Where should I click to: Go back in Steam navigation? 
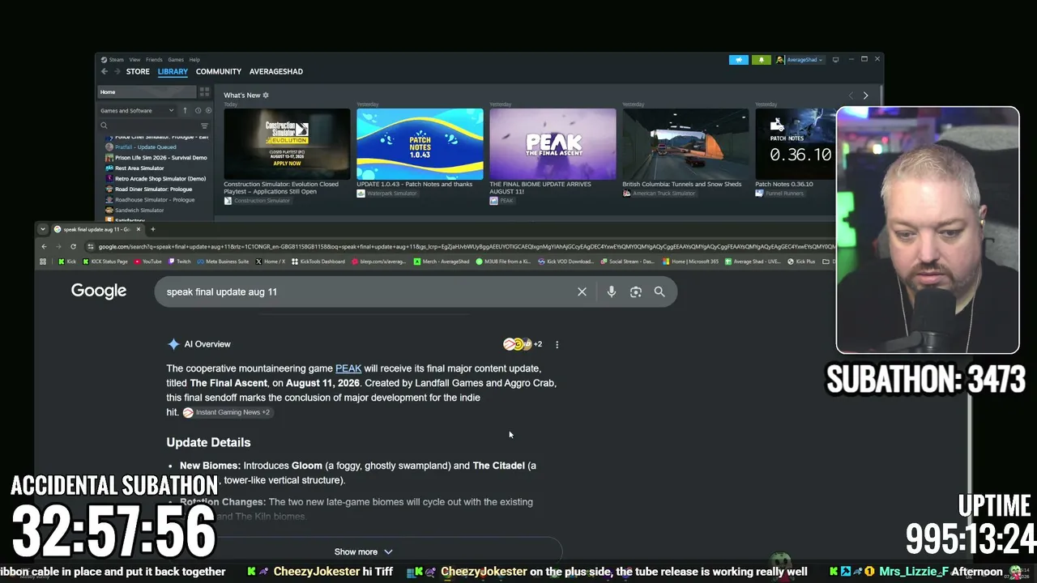pyautogui.click(x=105, y=71)
